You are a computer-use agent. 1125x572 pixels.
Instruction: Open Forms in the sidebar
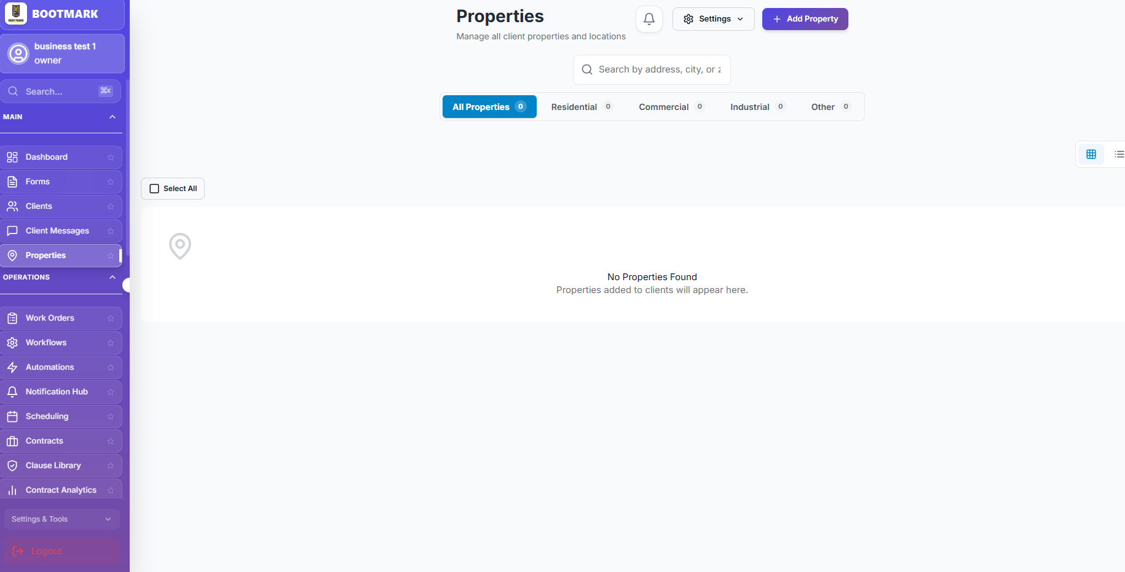coord(61,182)
